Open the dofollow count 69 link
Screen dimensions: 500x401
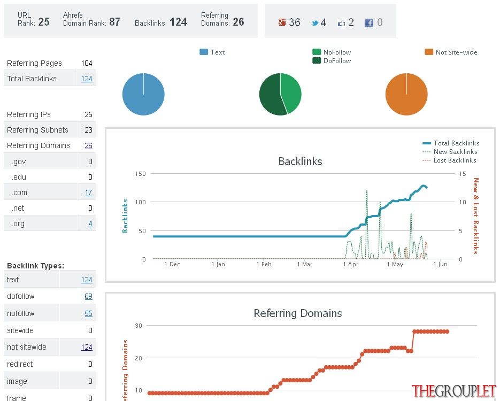pyautogui.click(x=89, y=296)
